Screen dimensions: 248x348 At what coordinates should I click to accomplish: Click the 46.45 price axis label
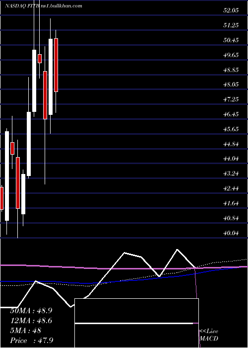click(x=231, y=114)
